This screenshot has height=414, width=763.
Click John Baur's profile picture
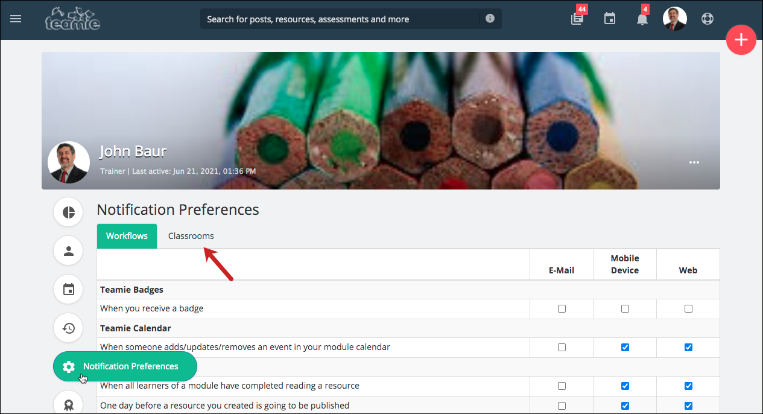pos(69,162)
